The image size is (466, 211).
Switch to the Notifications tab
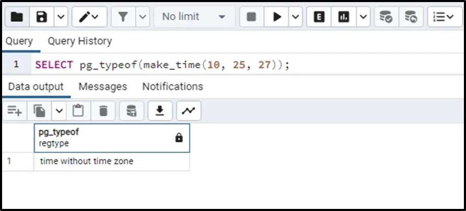tap(173, 86)
